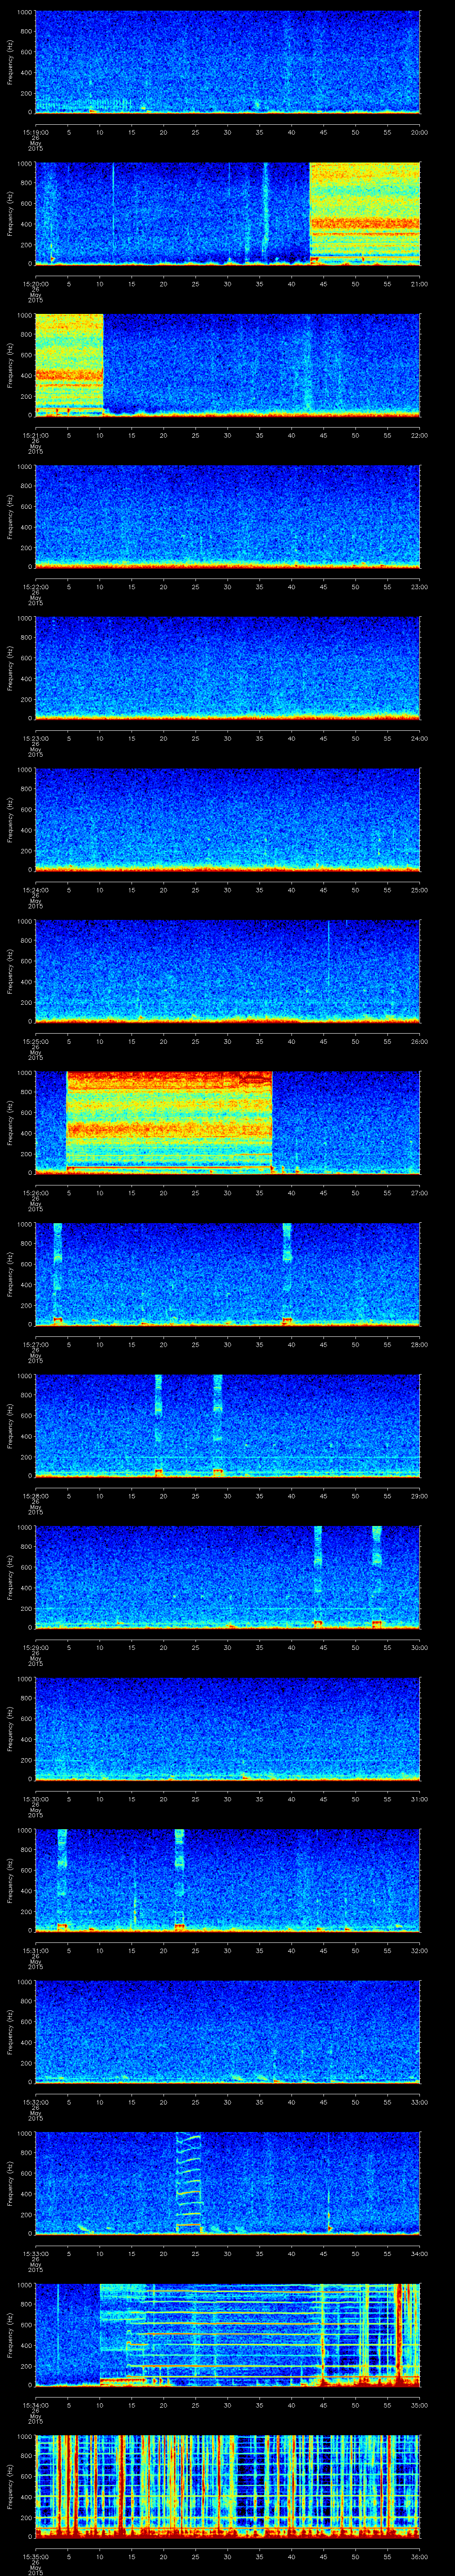Click the 15:30:00 start time label
This screenshot has height=2576, width=455.
[35, 1799]
